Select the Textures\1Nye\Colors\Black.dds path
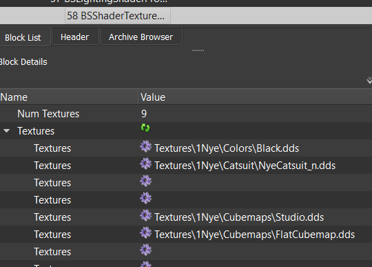This screenshot has width=372, height=267. [x=227, y=148]
